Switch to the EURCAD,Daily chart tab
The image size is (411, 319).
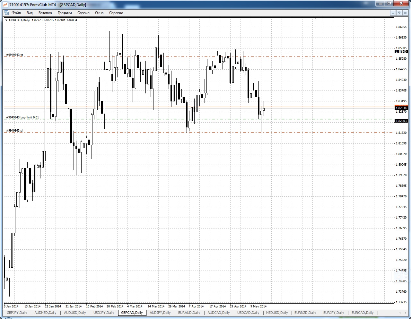point(363,313)
